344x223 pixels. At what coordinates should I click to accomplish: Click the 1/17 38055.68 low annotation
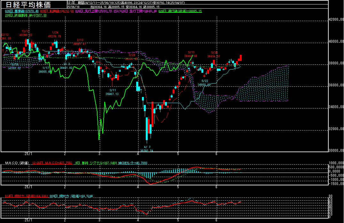(45, 70)
